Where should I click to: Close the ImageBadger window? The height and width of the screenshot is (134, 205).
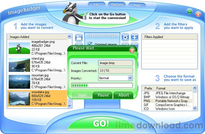pyautogui.click(x=198, y=14)
